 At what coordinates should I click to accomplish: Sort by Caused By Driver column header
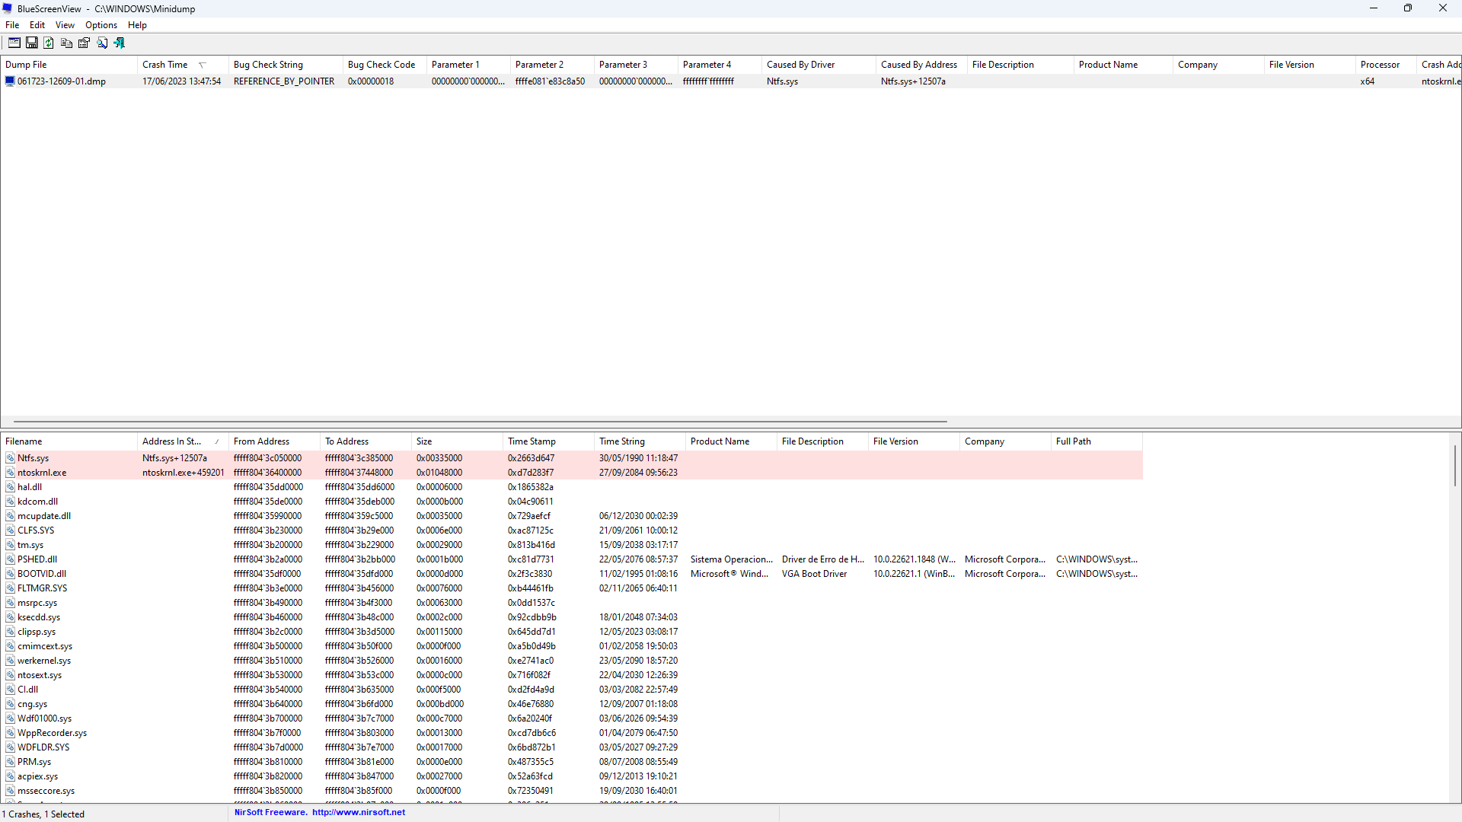point(819,65)
